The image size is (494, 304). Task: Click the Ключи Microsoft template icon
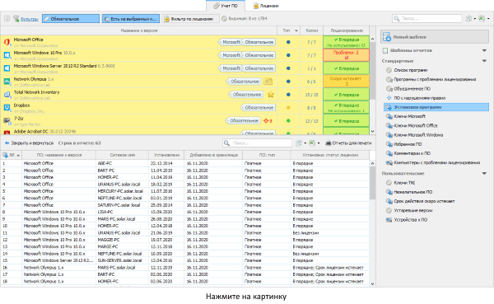[x=389, y=116]
